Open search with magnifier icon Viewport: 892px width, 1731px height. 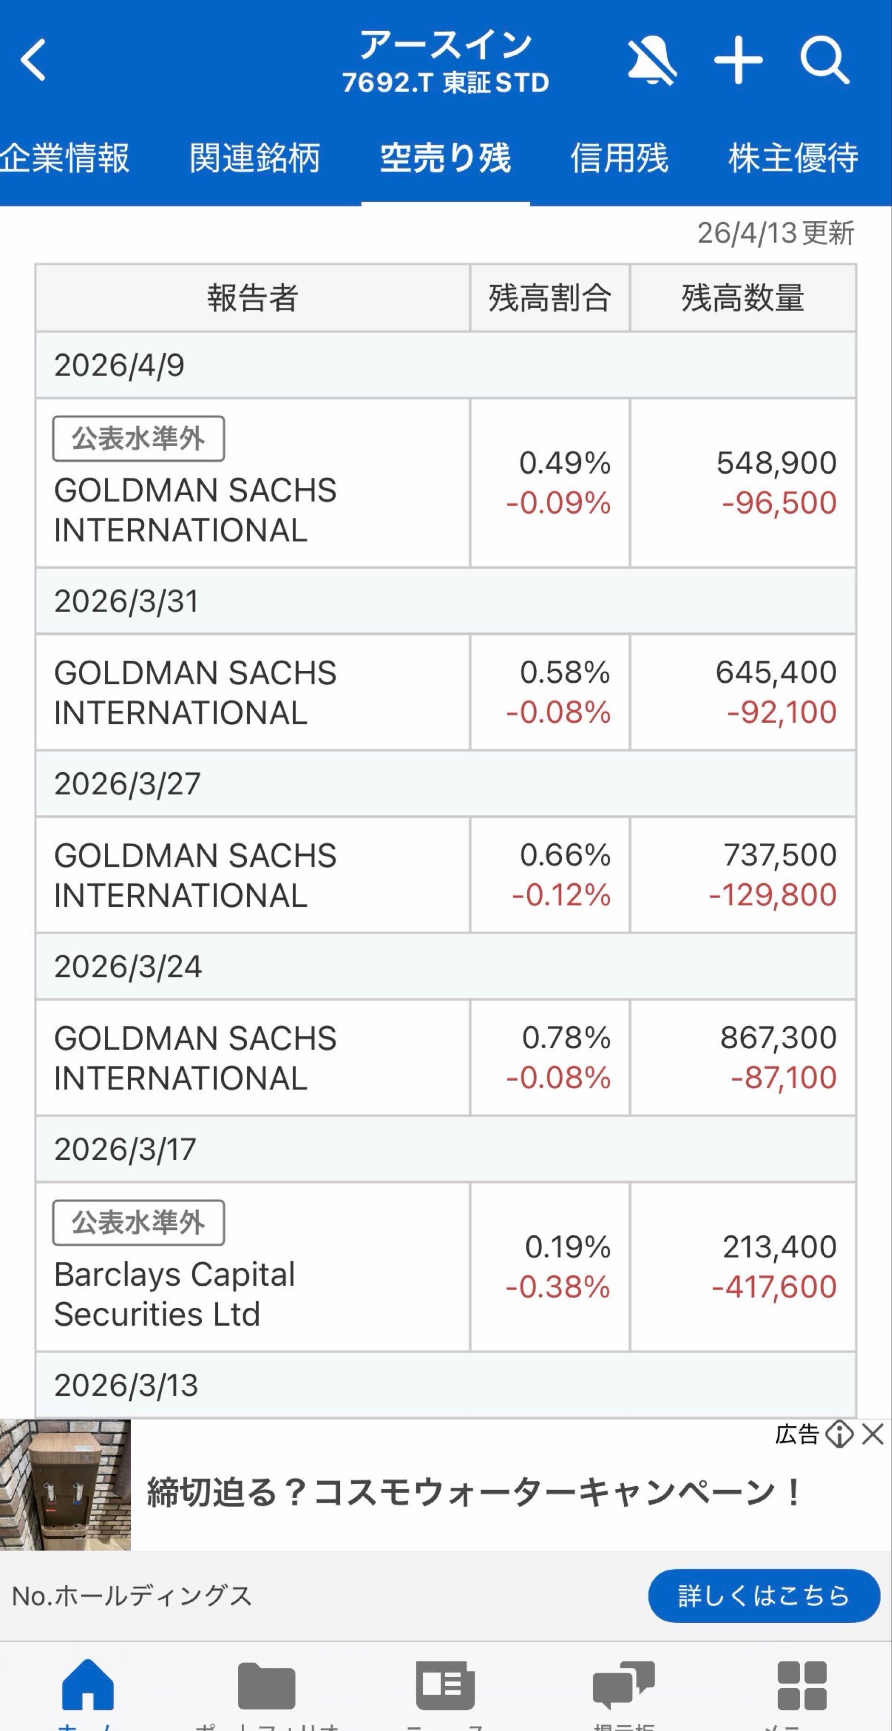(824, 61)
